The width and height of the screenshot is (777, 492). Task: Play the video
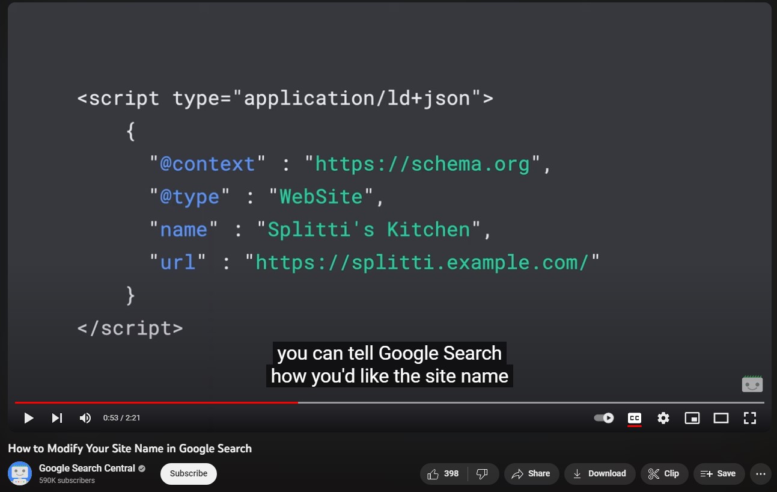click(x=28, y=418)
